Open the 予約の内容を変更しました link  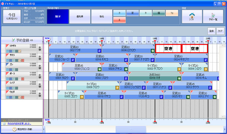click(19, 123)
